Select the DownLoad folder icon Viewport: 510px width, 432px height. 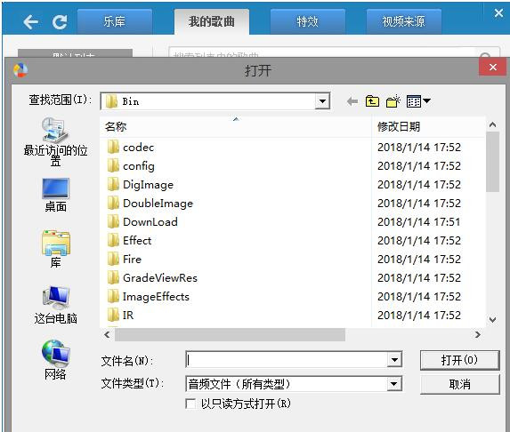coord(113,222)
